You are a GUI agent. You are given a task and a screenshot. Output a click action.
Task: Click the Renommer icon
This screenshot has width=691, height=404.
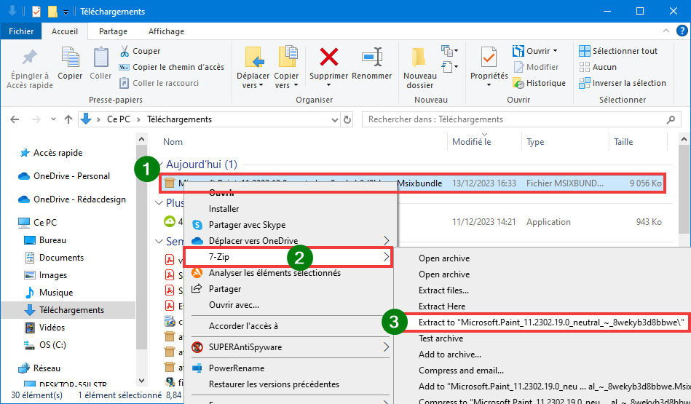[x=372, y=58]
